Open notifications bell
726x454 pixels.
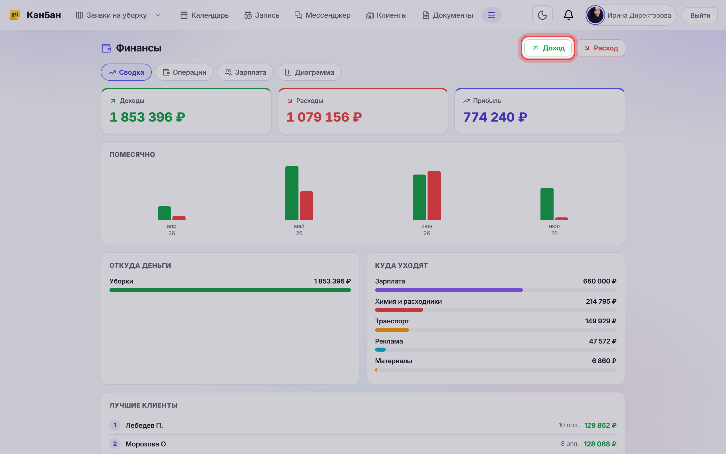568,15
